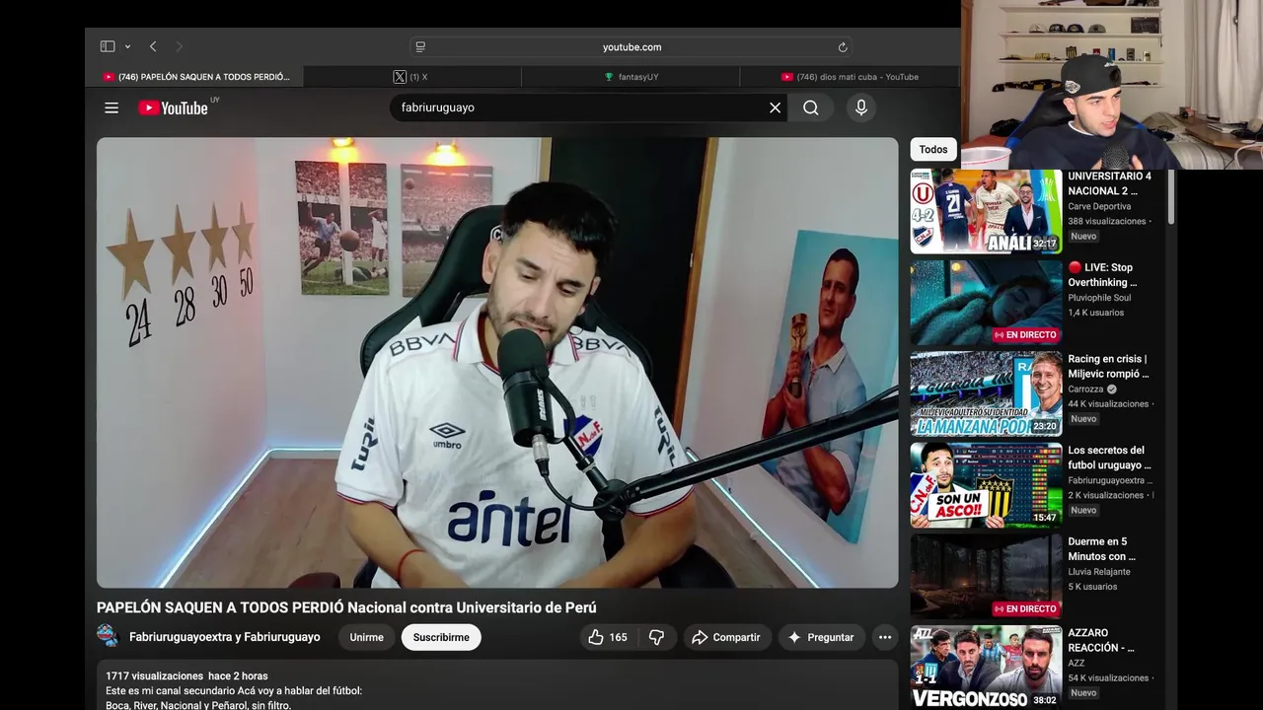Go back with the browser back arrow
The image size is (1263, 710).
(x=153, y=46)
